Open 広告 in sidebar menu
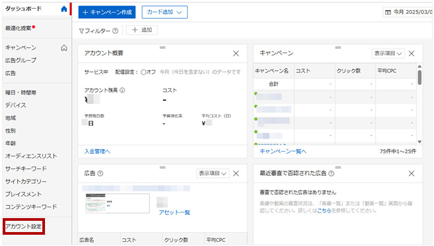This screenshot has width=434, height=246. click(11, 73)
